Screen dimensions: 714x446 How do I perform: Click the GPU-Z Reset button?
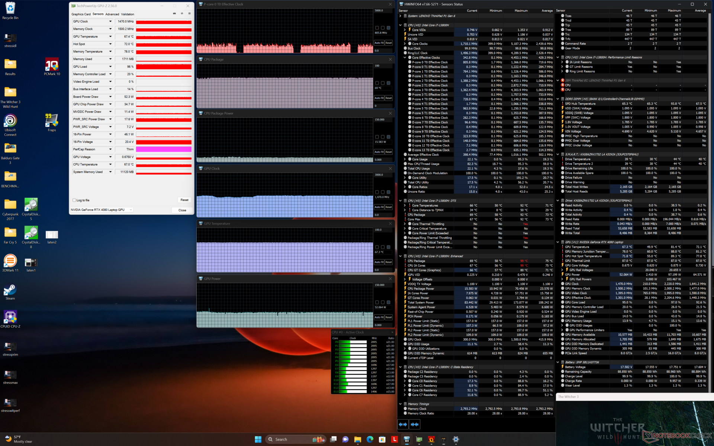pos(184,200)
